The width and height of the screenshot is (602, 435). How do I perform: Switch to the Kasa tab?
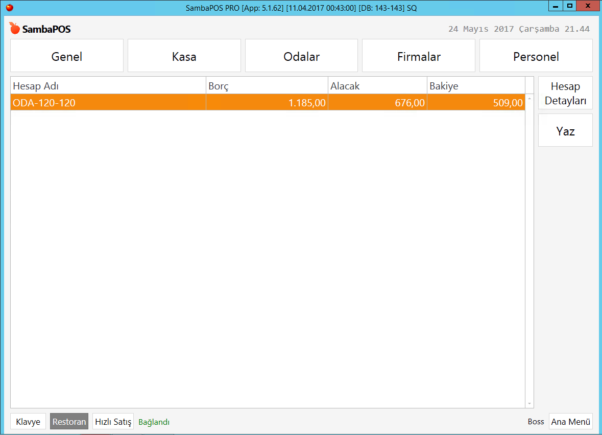point(184,56)
